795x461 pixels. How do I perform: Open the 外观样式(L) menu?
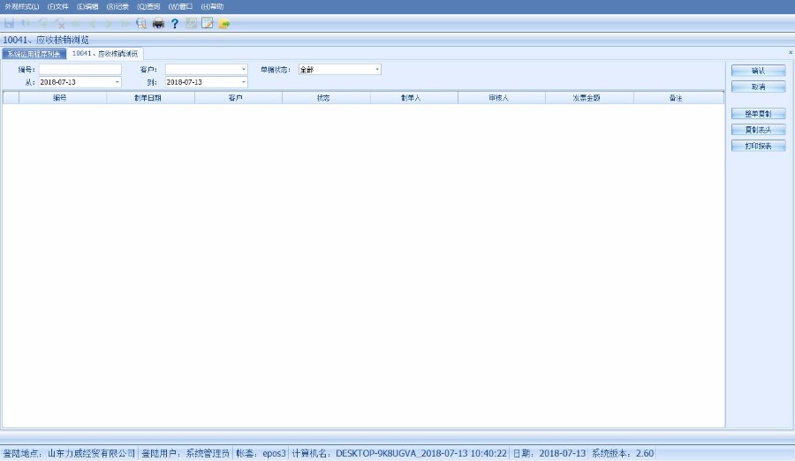click(x=22, y=6)
